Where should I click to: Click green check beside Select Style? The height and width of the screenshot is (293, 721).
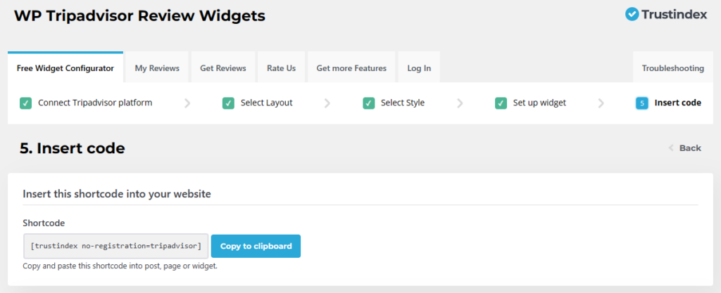tap(368, 103)
